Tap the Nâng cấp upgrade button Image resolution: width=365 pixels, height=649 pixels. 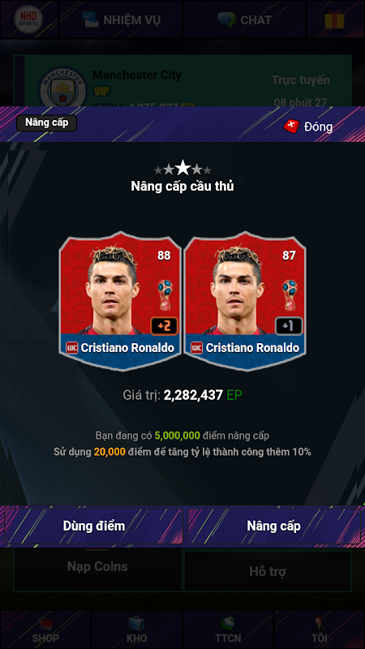(x=273, y=526)
